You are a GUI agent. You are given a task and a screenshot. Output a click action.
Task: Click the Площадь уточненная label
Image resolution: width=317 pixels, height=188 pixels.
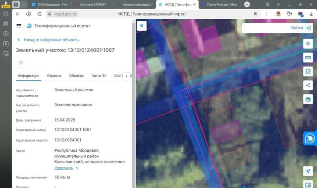tap(31, 178)
